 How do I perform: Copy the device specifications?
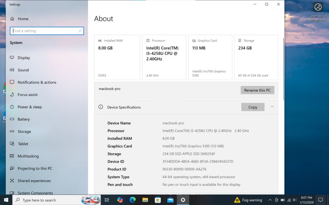click(253, 107)
